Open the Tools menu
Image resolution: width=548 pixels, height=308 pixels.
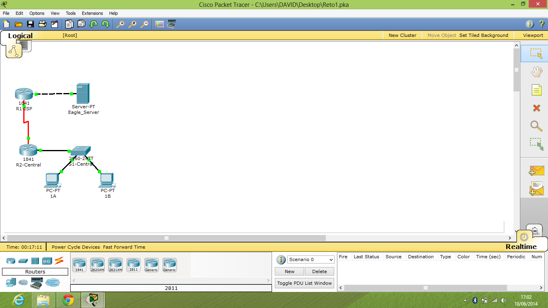coord(71,13)
